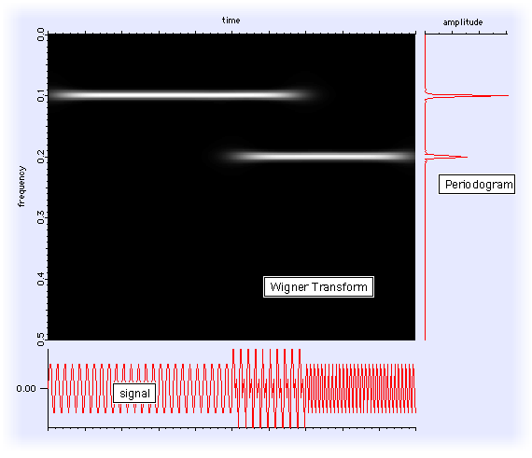Click the frequency axis title

click(21, 187)
